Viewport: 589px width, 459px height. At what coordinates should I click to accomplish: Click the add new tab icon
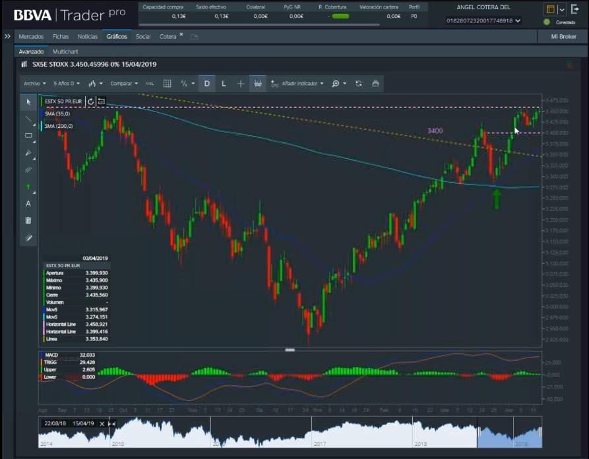pyautogui.click(x=194, y=37)
